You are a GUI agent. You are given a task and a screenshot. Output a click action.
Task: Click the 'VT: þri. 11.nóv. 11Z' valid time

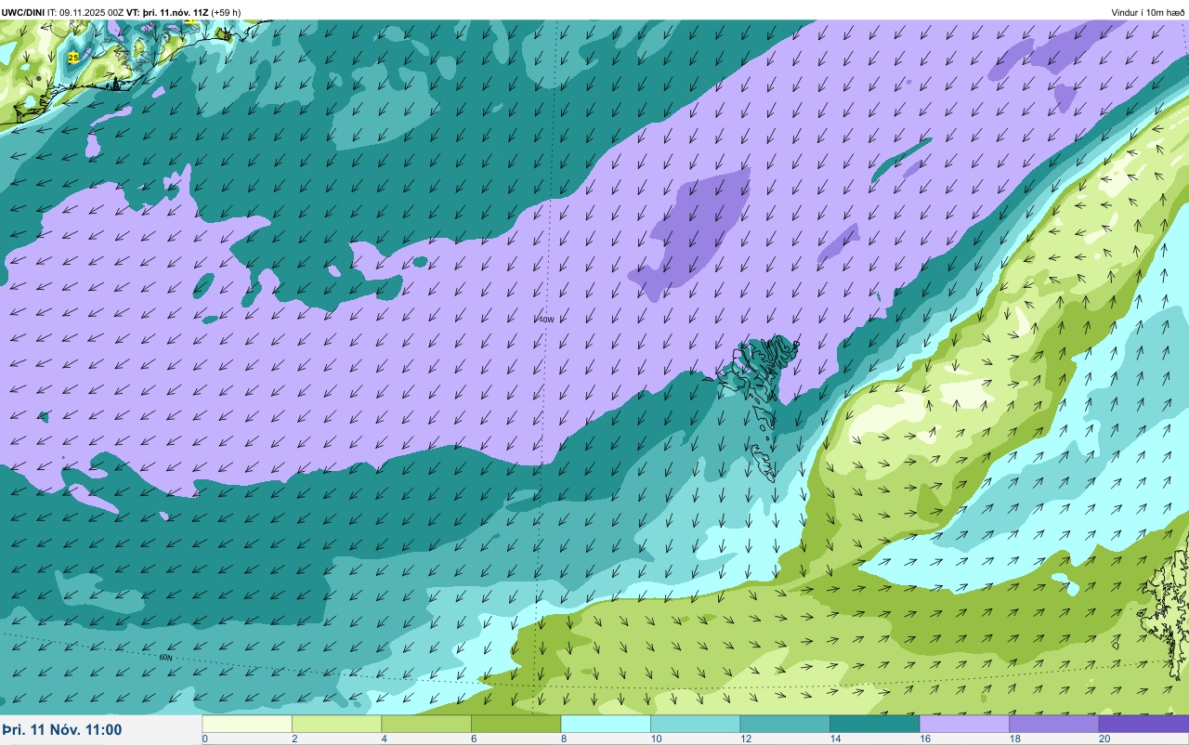[x=167, y=12]
